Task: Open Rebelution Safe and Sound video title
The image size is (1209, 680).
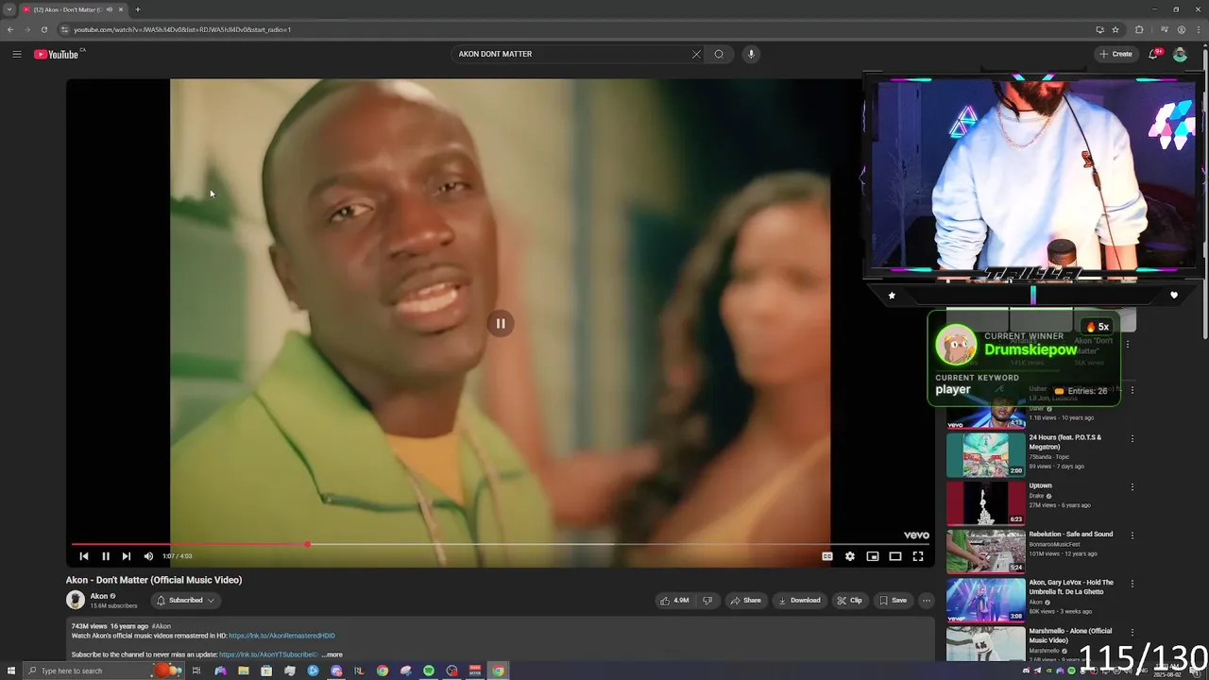Action: [1070, 534]
